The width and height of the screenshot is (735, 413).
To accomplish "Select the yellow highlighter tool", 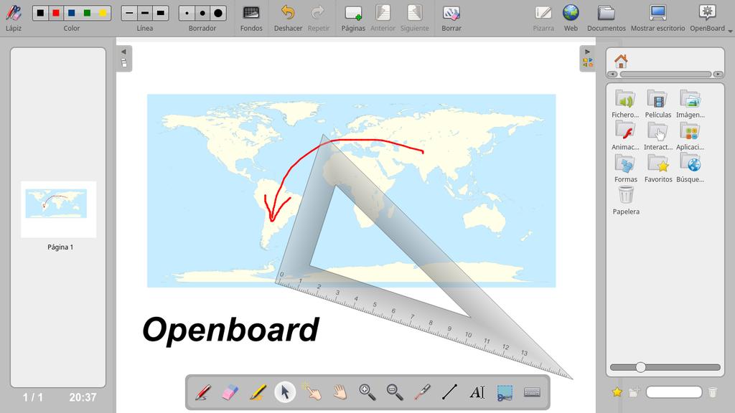I will (x=258, y=392).
